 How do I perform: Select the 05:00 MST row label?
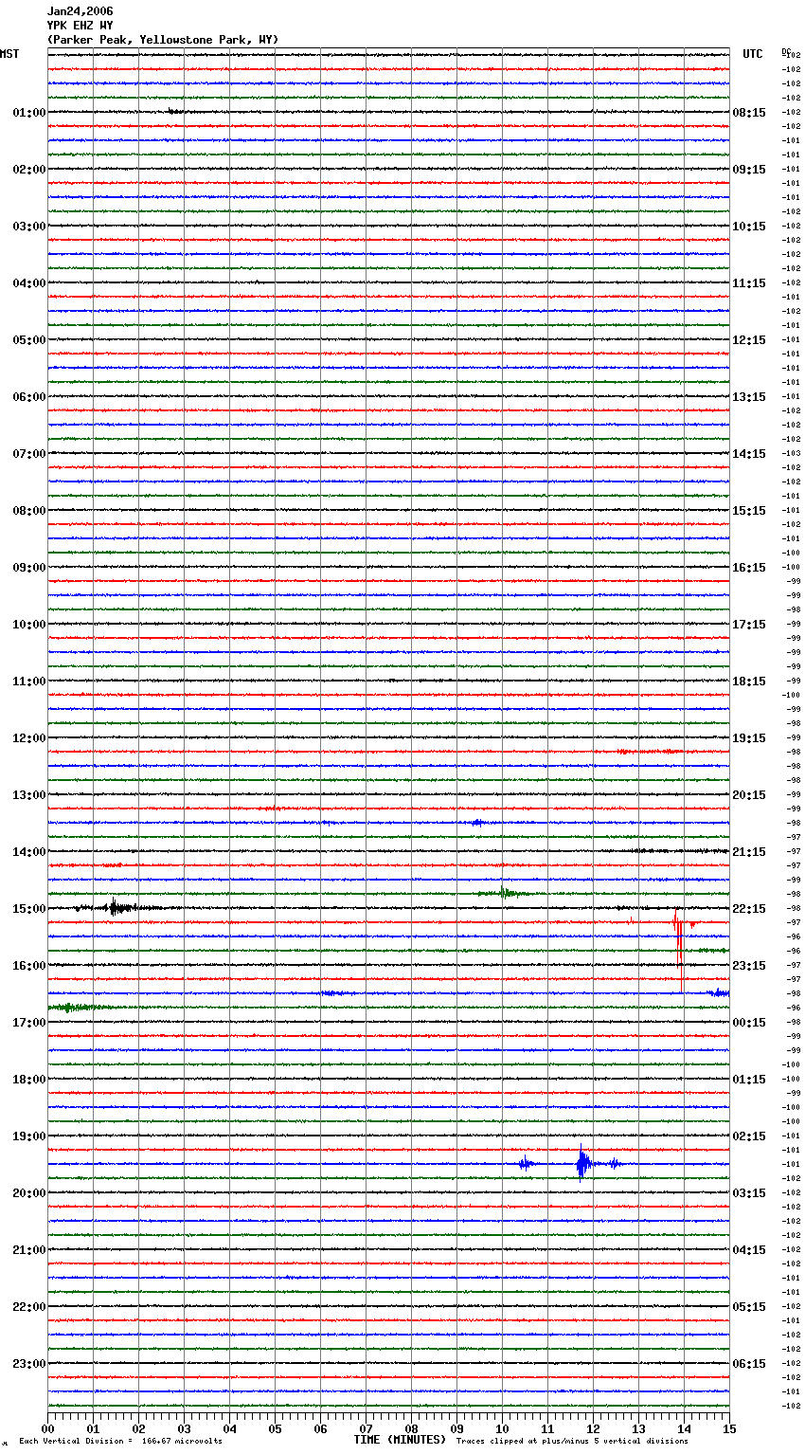28,340
